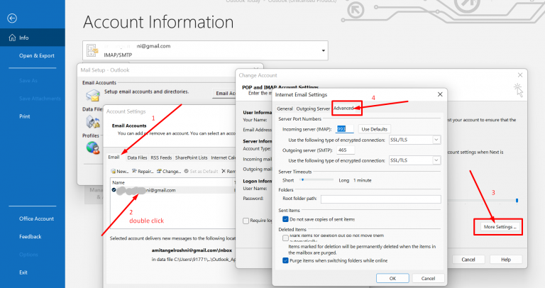This screenshot has height=288, width=545.
Task: Click the offline mail slider handle in Change Account
Action: [517, 201]
